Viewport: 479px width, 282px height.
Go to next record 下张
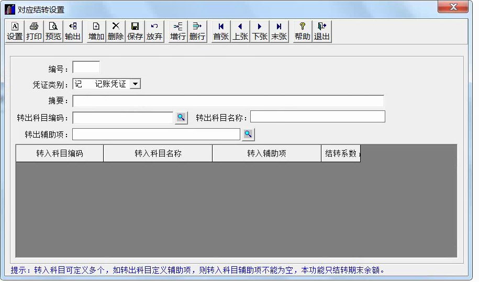(x=260, y=31)
